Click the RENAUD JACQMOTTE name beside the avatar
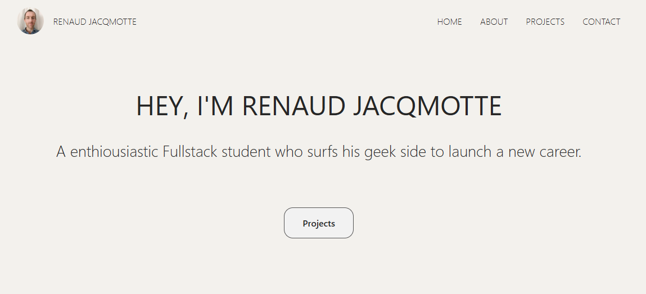The image size is (646, 294). pyautogui.click(x=94, y=22)
